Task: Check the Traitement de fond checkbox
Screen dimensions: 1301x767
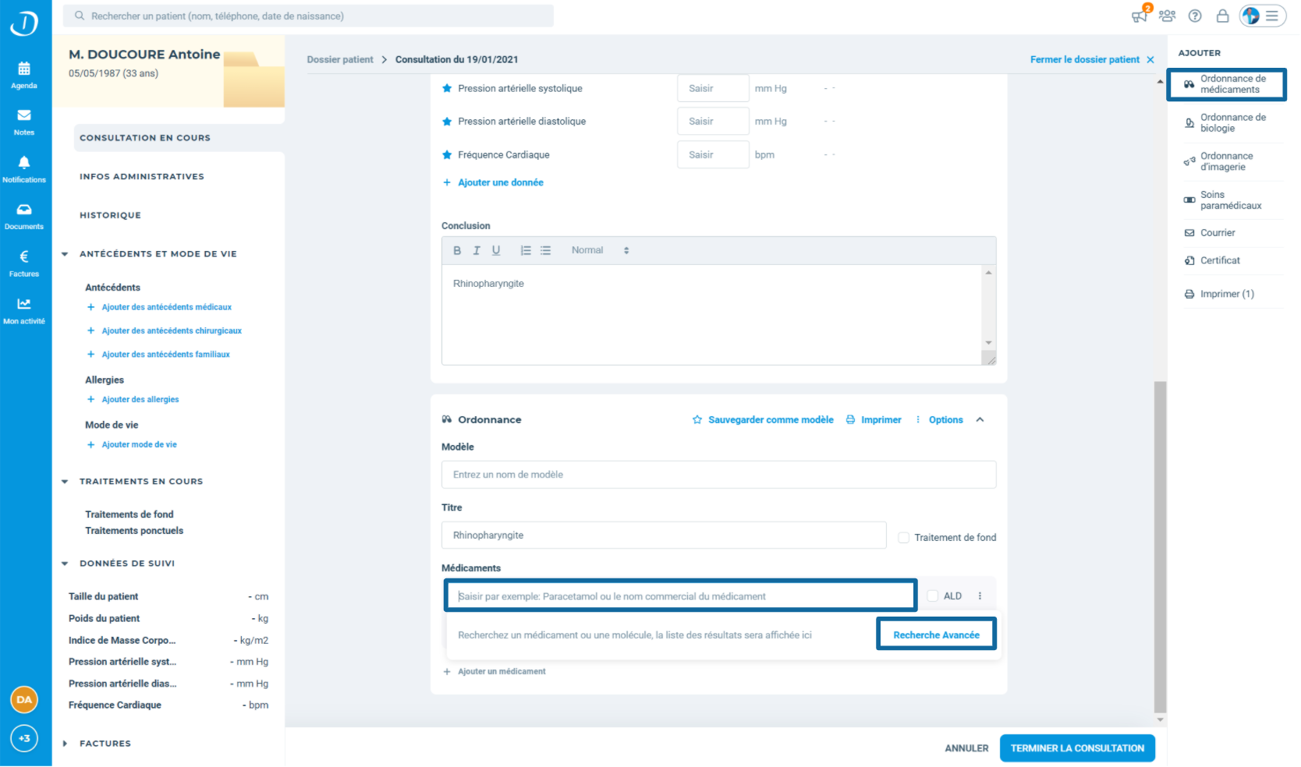Action: point(904,538)
